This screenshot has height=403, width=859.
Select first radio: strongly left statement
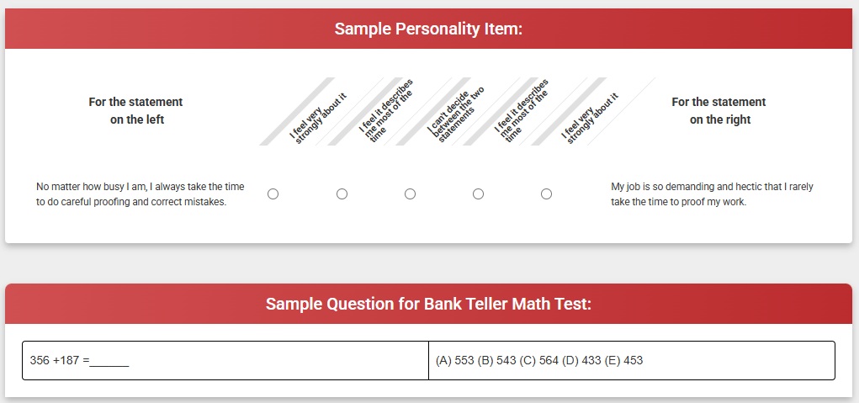tap(273, 194)
